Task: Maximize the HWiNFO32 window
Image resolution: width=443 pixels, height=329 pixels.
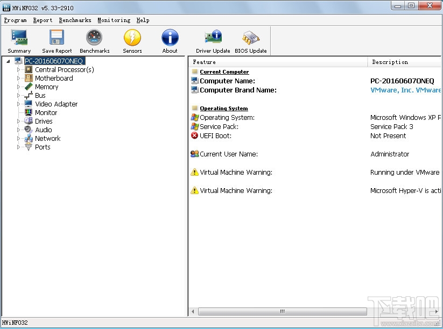Action: click(x=411, y=5)
